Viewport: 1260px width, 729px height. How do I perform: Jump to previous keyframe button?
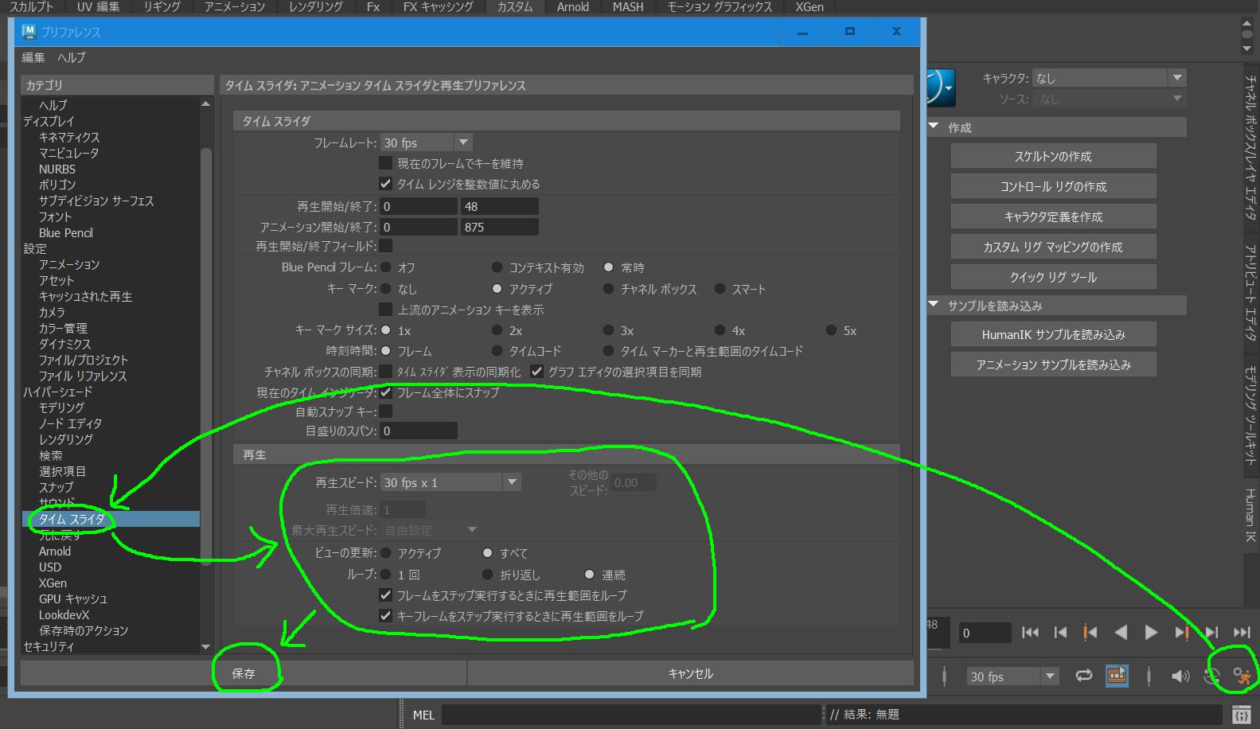(1090, 633)
